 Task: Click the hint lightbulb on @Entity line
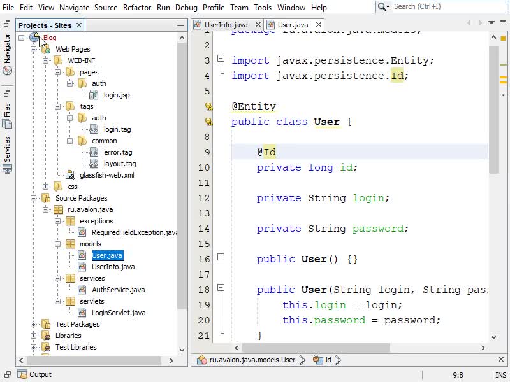coord(209,106)
